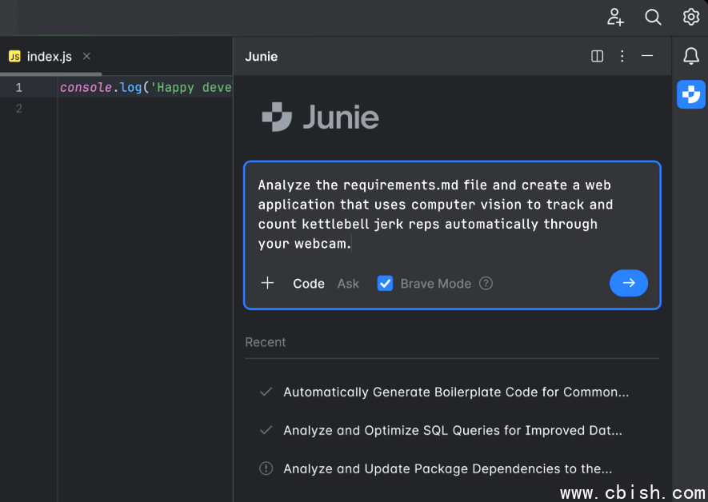Click the 'log' method name in the code
This screenshot has width=708, height=502.
click(131, 87)
